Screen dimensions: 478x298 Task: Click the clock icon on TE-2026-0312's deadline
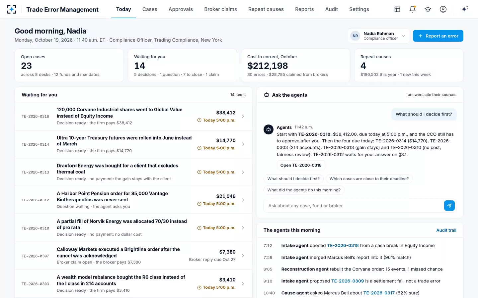click(199, 204)
